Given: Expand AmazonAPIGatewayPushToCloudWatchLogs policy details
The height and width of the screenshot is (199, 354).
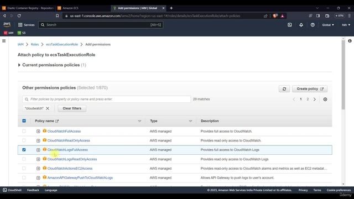Looking at the screenshot, I should point(38,178).
